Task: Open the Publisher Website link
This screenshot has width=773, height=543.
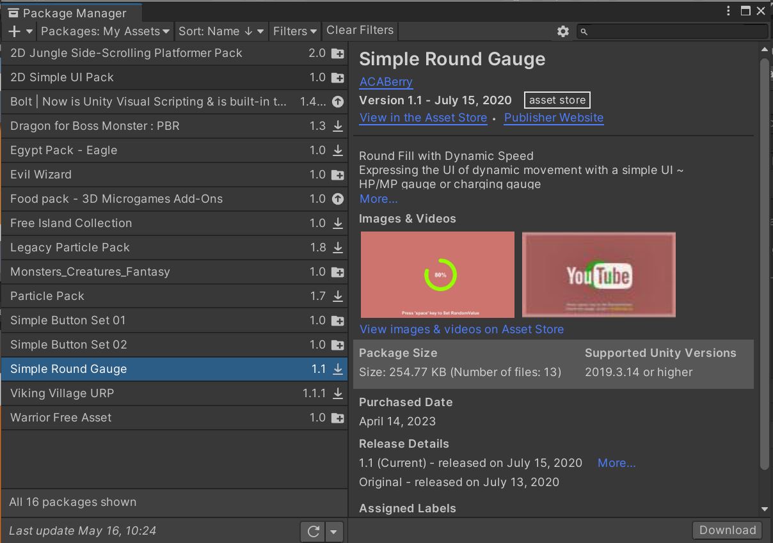Action: tap(554, 118)
